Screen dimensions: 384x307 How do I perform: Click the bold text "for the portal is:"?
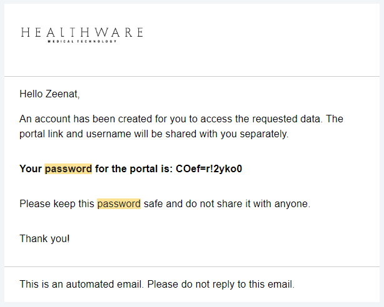click(133, 168)
